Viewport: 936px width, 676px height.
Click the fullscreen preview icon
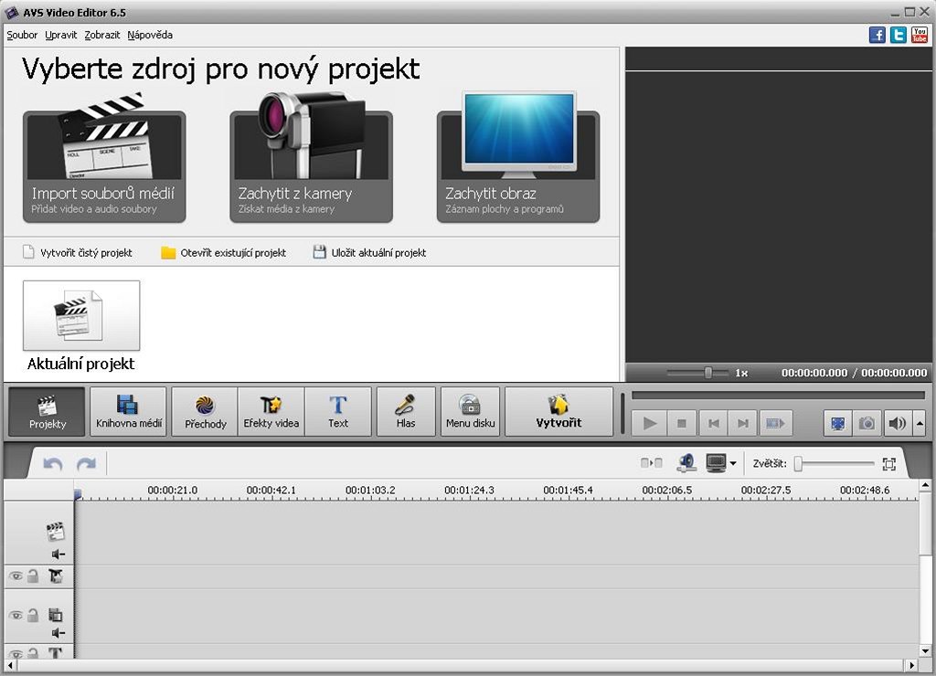click(836, 423)
